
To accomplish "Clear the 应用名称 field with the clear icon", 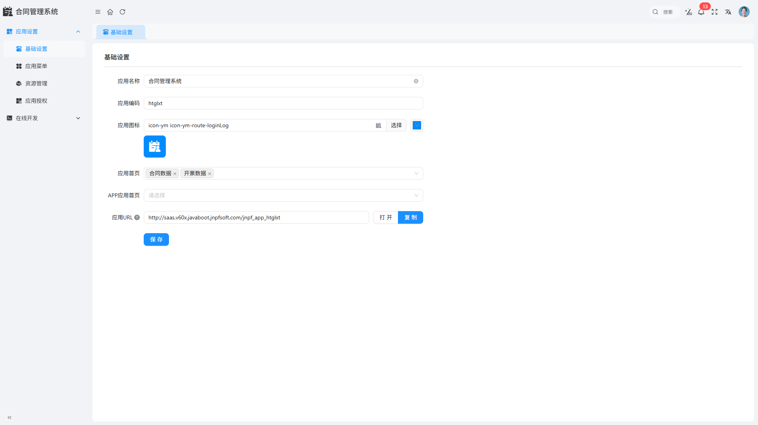I will (416, 81).
